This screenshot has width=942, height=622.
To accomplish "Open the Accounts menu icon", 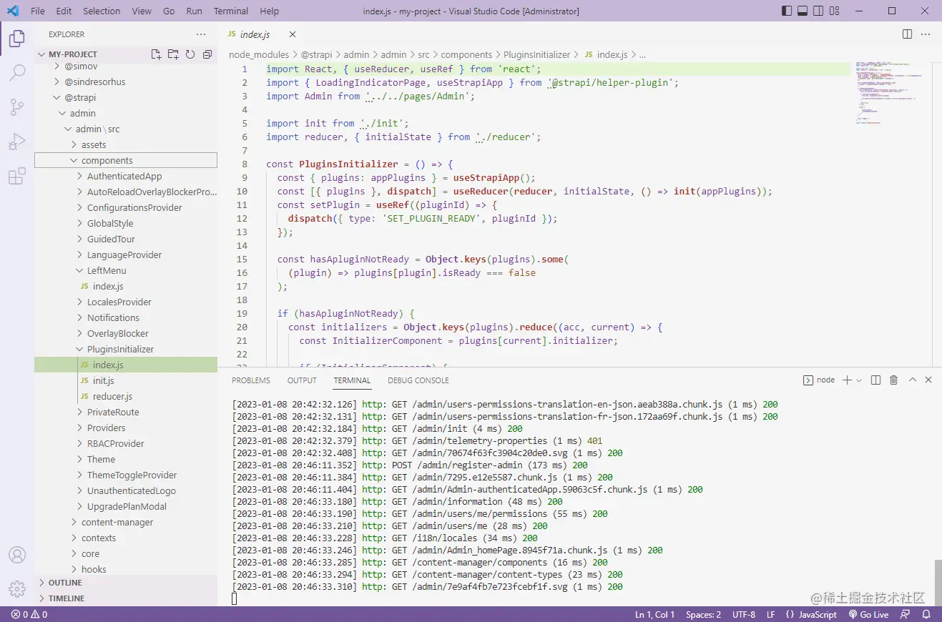I will pyautogui.click(x=17, y=555).
